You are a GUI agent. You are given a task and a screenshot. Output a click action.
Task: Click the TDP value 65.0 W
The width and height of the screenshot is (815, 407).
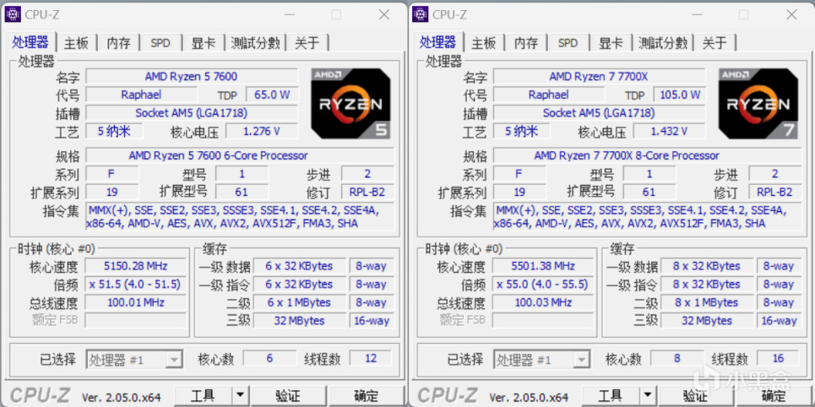(x=272, y=95)
